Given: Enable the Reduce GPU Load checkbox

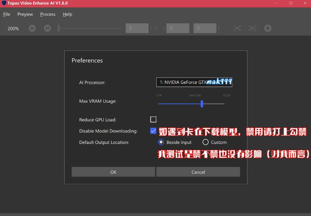Looking at the screenshot, I should point(153,119).
